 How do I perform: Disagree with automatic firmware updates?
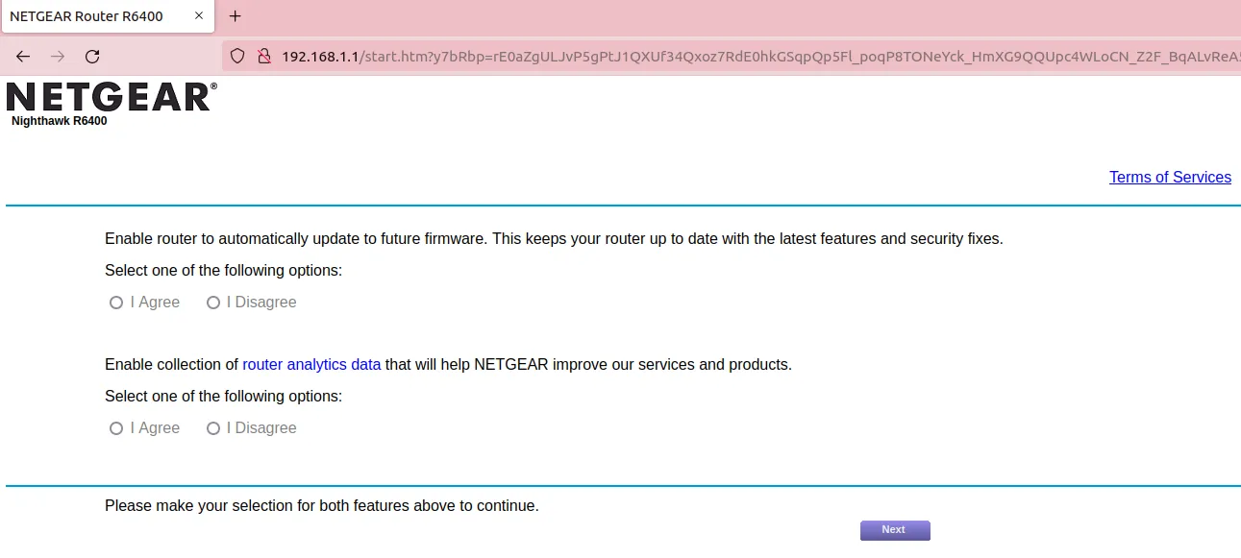(213, 303)
